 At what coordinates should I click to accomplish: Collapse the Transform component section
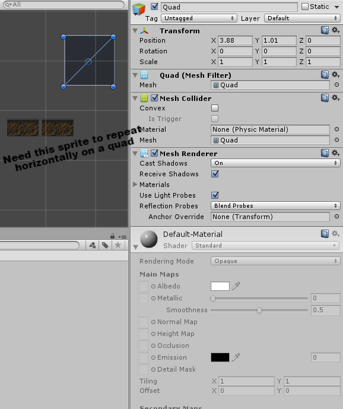pos(135,31)
